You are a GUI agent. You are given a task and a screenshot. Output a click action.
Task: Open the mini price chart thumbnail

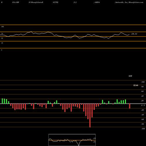point(72,140)
